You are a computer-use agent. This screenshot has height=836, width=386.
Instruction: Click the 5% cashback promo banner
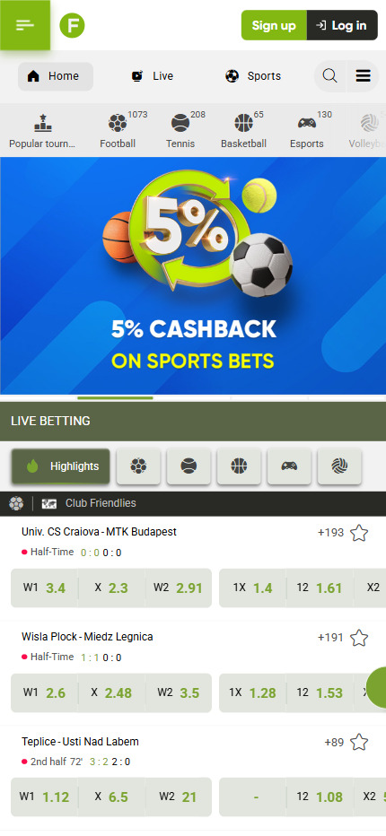[x=193, y=275]
